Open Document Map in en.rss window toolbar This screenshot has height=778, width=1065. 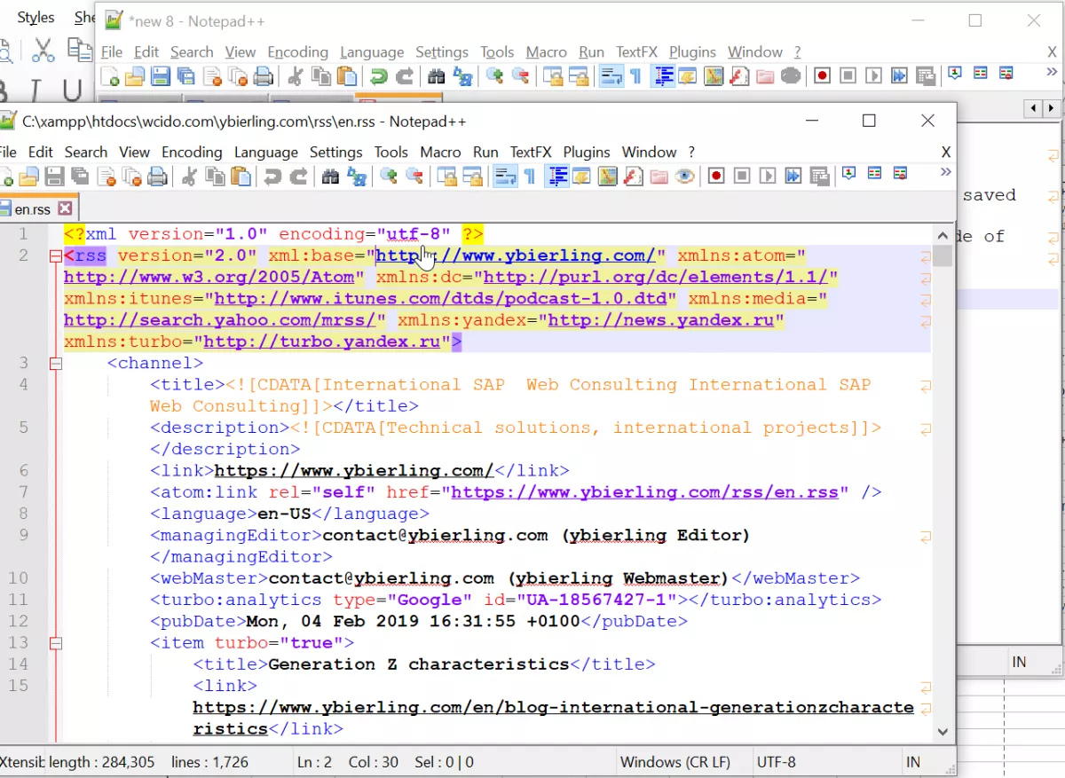point(607,177)
